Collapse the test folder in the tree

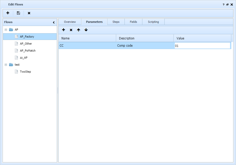click(6, 65)
